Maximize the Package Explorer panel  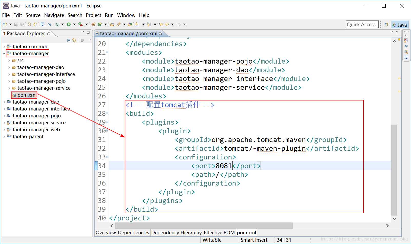coord(88,32)
